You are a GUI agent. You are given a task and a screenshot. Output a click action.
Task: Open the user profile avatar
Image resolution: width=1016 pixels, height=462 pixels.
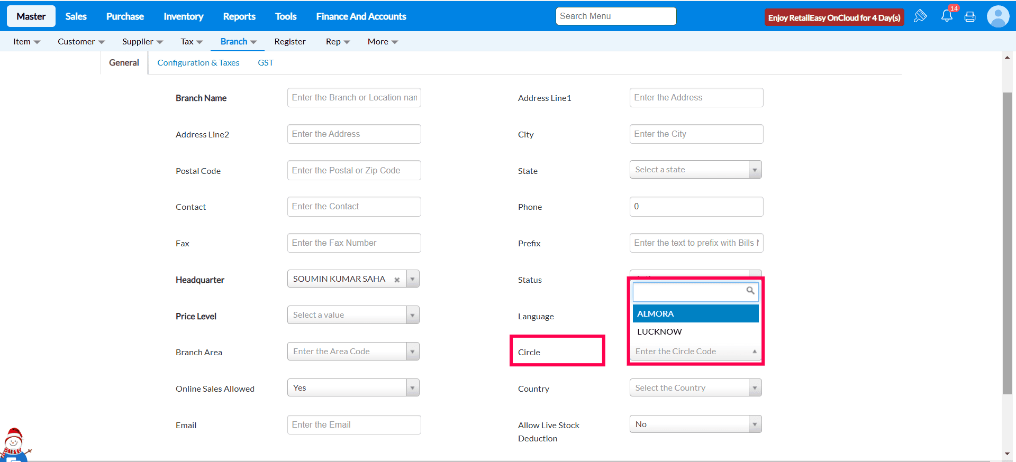pyautogui.click(x=997, y=16)
